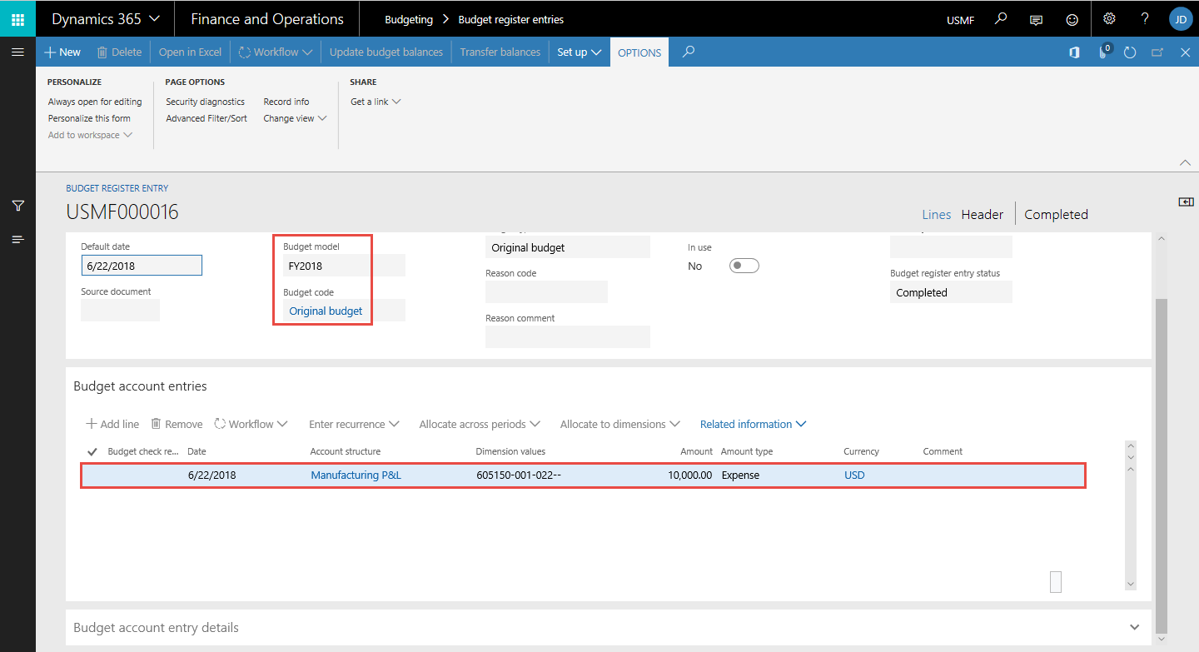
Task: Open the app launcher waffle icon
Action: coord(17,18)
